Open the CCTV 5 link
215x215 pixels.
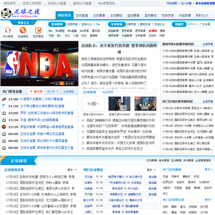pyautogui.click(x=192, y=24)
